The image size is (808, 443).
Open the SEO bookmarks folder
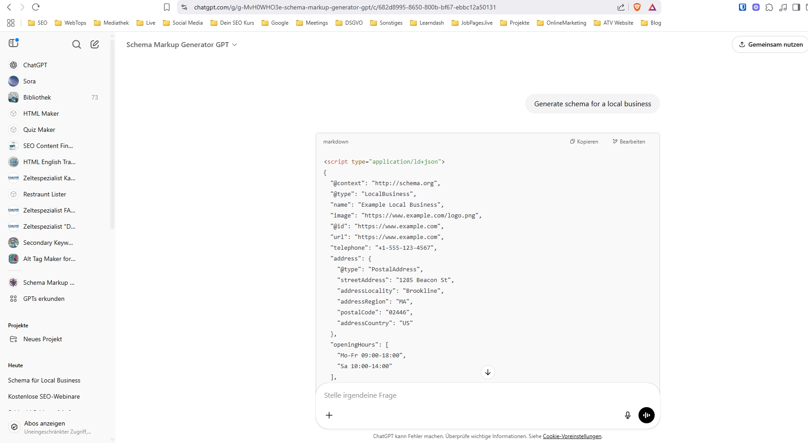38,23
